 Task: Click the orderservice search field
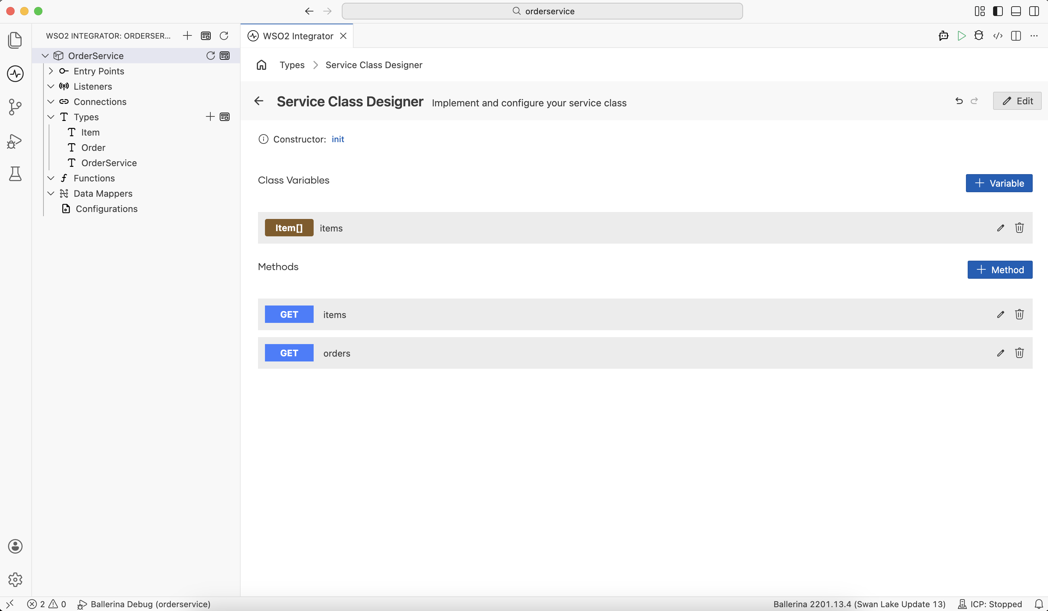(x=542, y=11)
